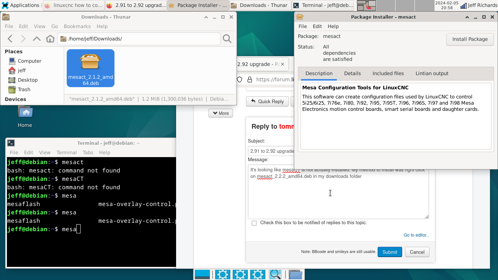498x280 pixels.
Task: Open Thunar Go menu
Action: 55,26
